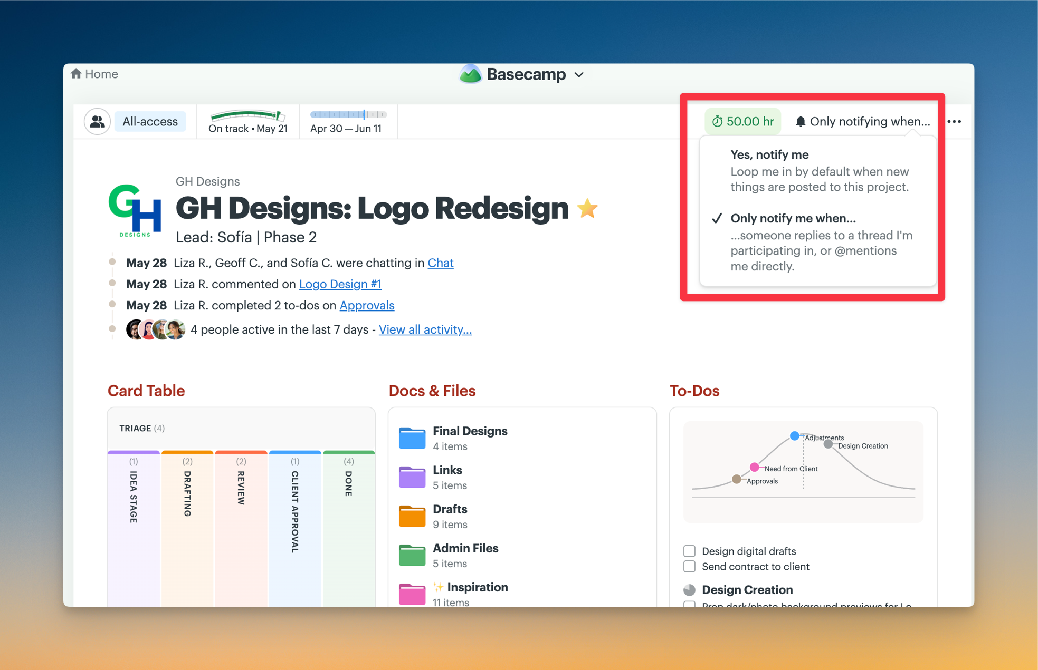The height and width of the screenshot is (670, 1038).
Task: Open the Card Table section heading
Action: pos(146,391)
